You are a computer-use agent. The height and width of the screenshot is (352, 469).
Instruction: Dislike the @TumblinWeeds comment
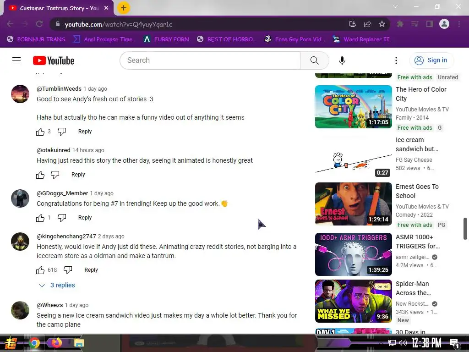click(x=62, y=132)
